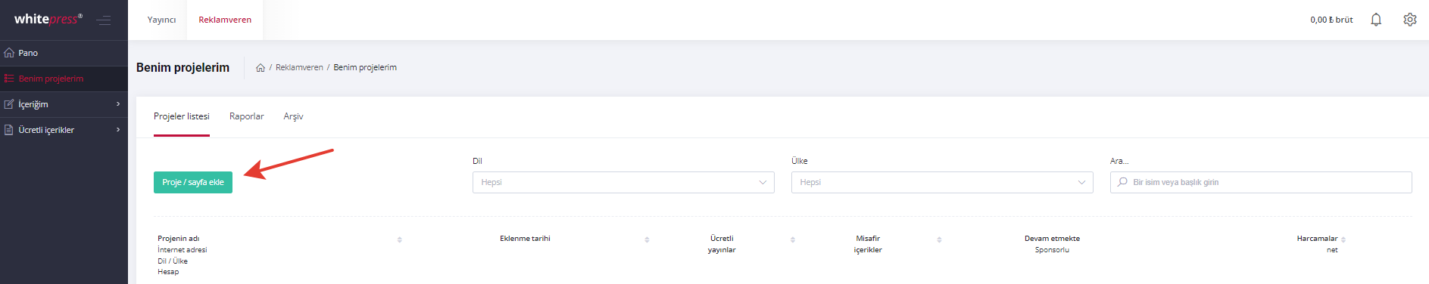1429x284 pixels.
Task: Open settings gear icon
Action: point(1409,20)
